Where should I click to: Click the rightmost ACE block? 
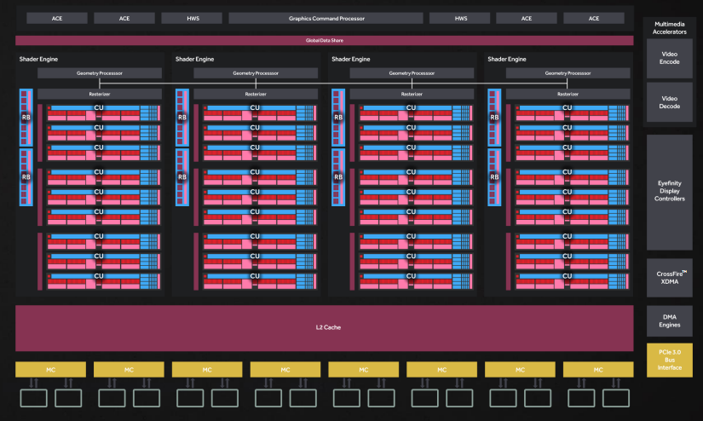[593, 18]
